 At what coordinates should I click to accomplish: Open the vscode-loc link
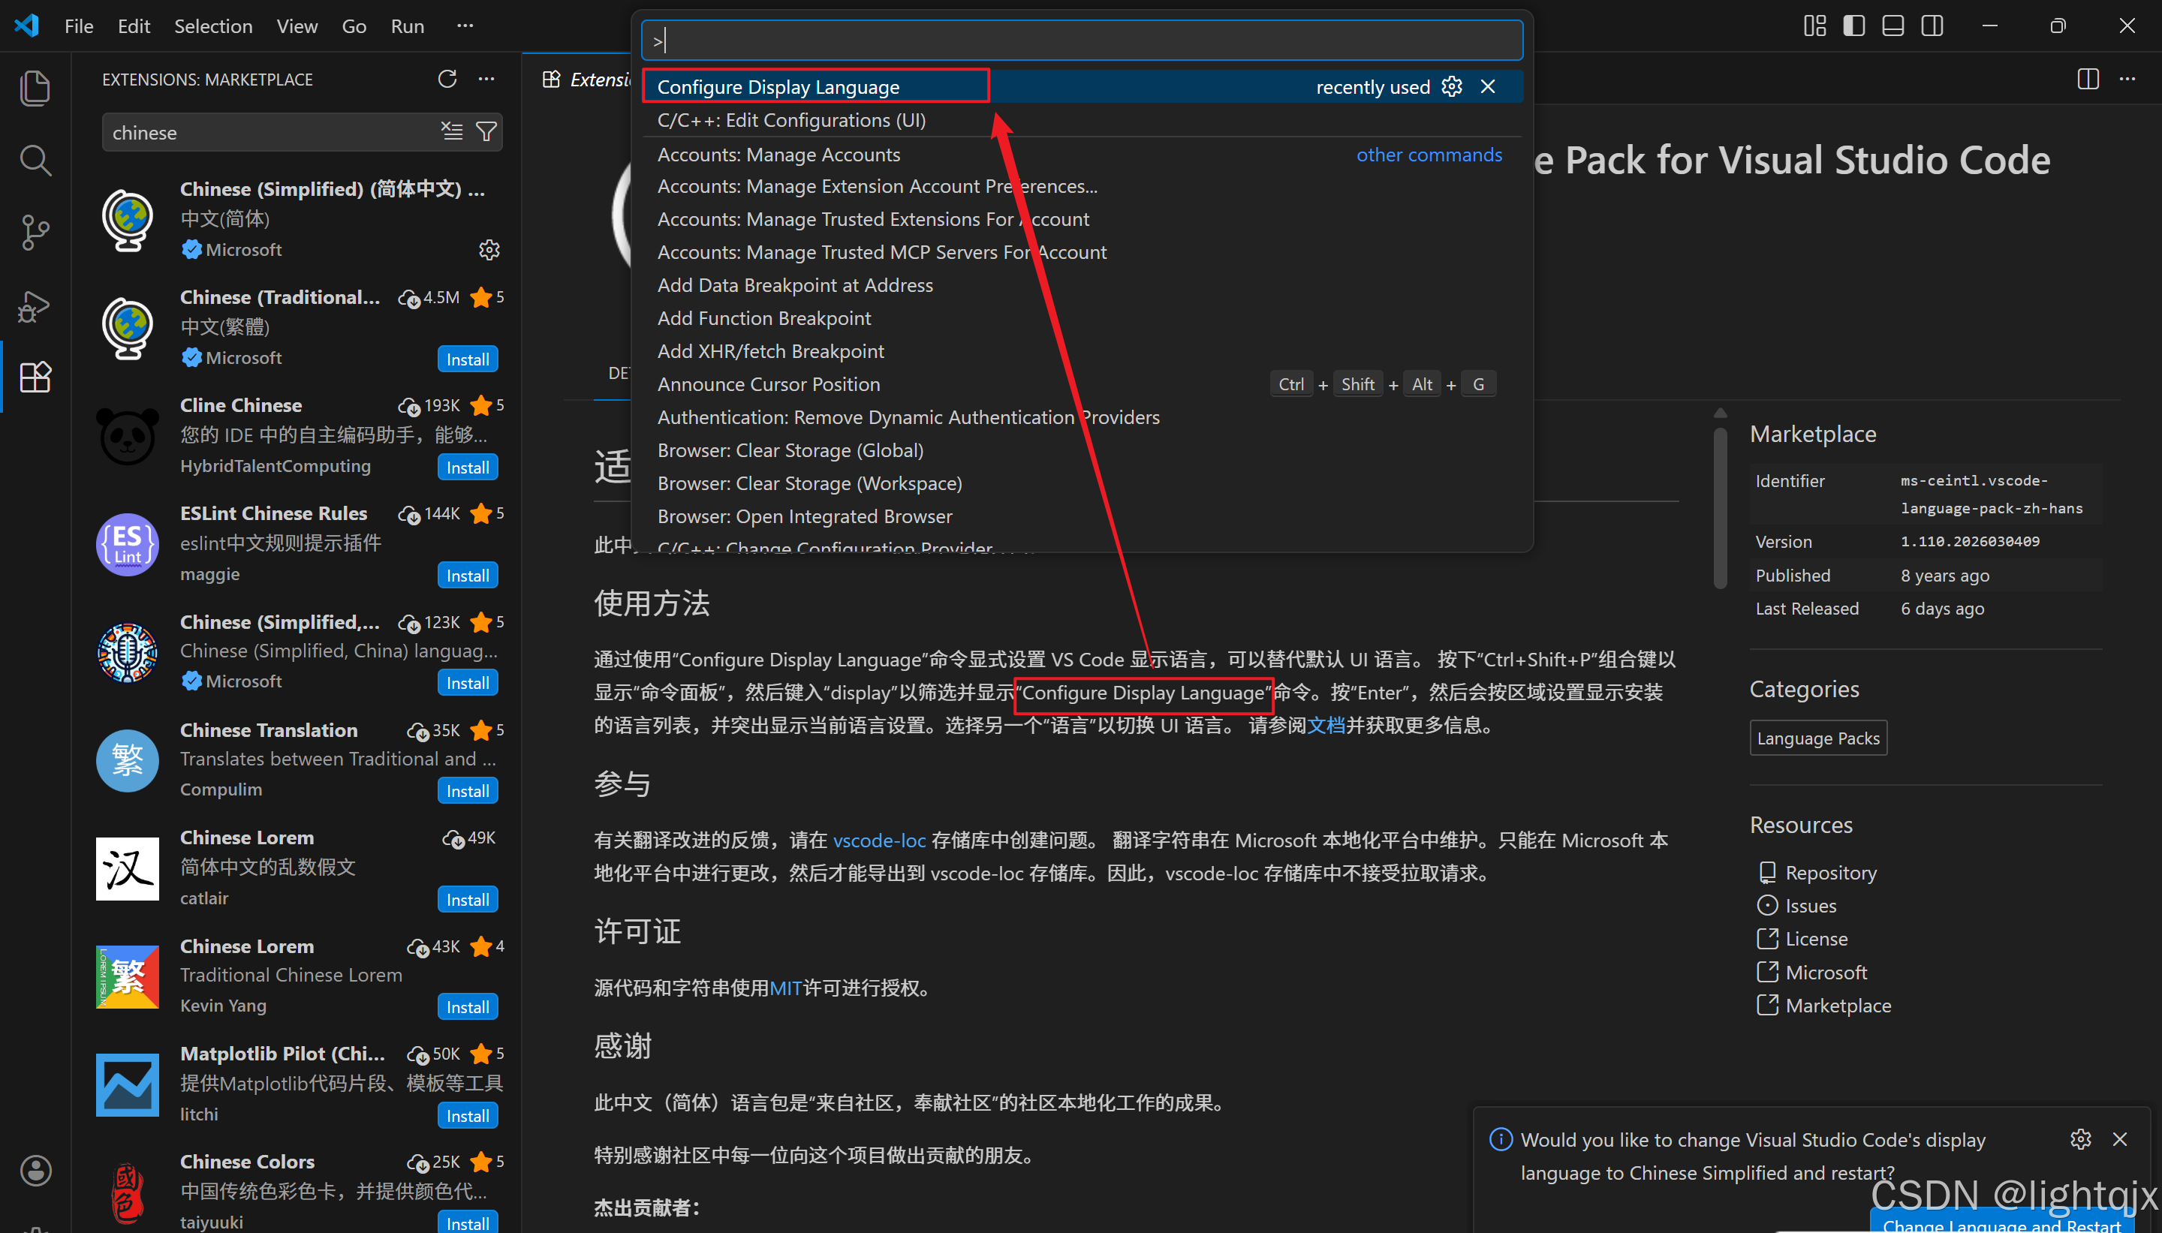tap(879, 840)
